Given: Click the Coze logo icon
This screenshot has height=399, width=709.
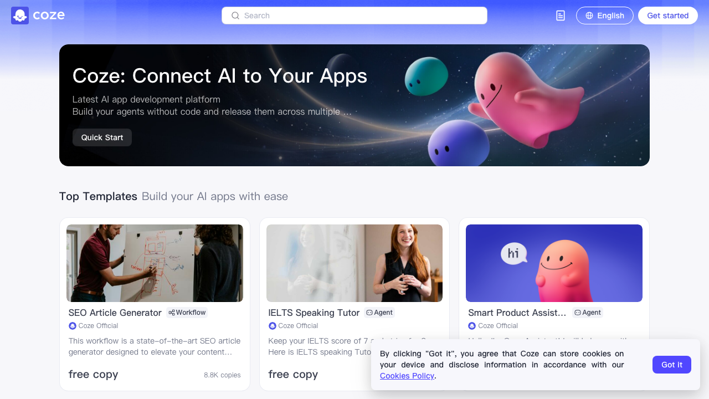Looking at the screenshot, I should click(x=20, y=16).
